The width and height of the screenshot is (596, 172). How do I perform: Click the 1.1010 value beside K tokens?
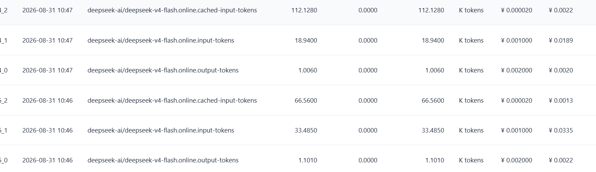tap(435, 160)
